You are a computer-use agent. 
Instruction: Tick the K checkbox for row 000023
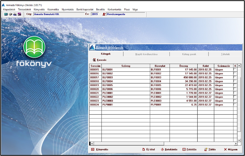[x=235, y=101]
